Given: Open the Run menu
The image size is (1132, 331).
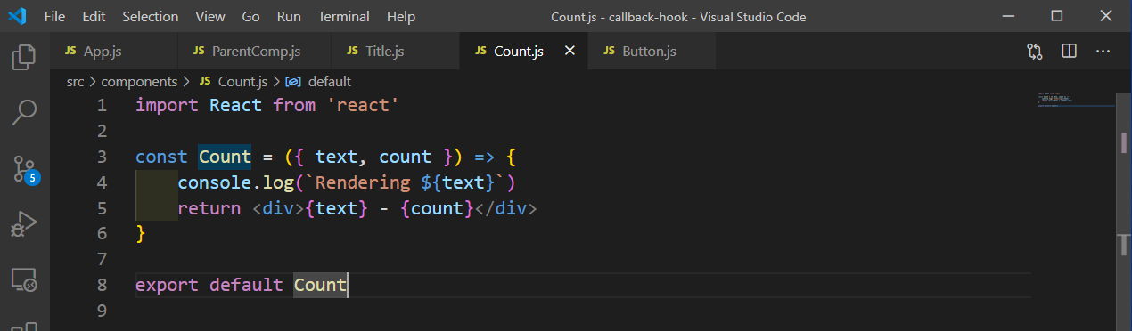Looking at the screenshot, I should pyautogui.click(x=289, y=16).
